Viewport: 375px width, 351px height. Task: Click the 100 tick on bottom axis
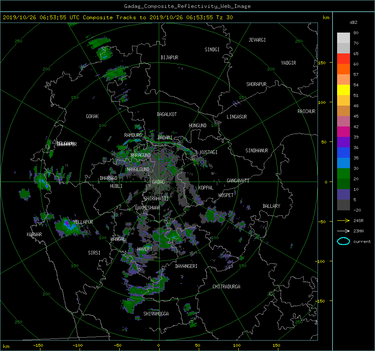coord(237,346)
